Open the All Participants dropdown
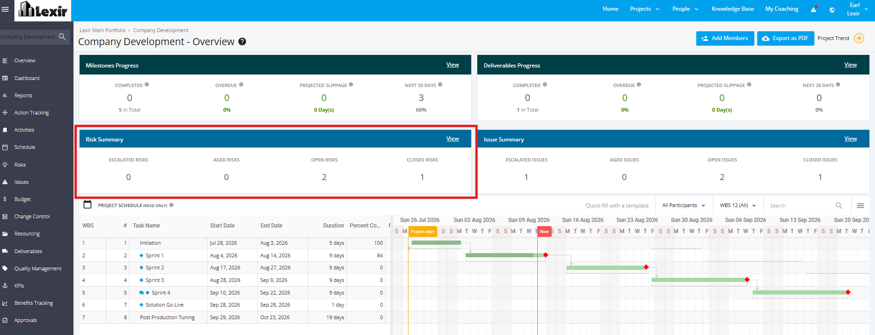The image size is (875, 335). (x=683, y=205)
